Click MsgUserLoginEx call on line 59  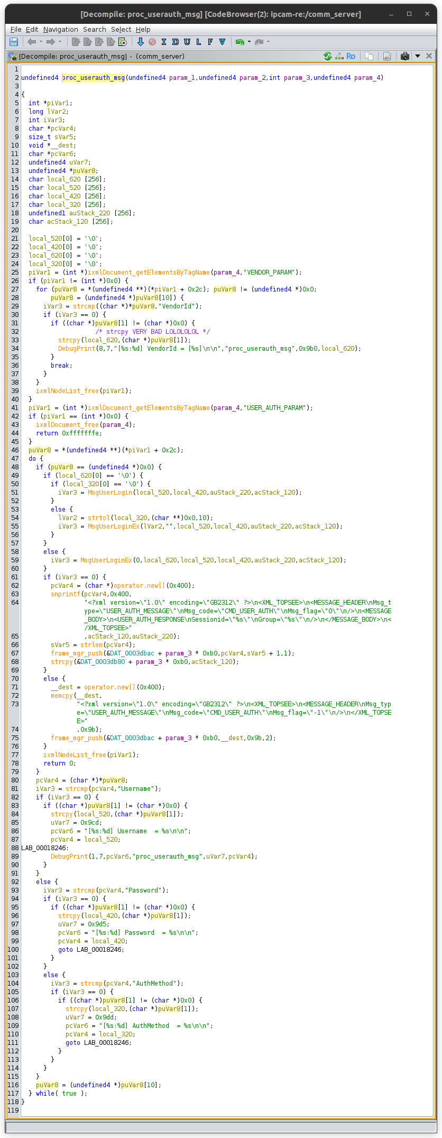point(106,560)
